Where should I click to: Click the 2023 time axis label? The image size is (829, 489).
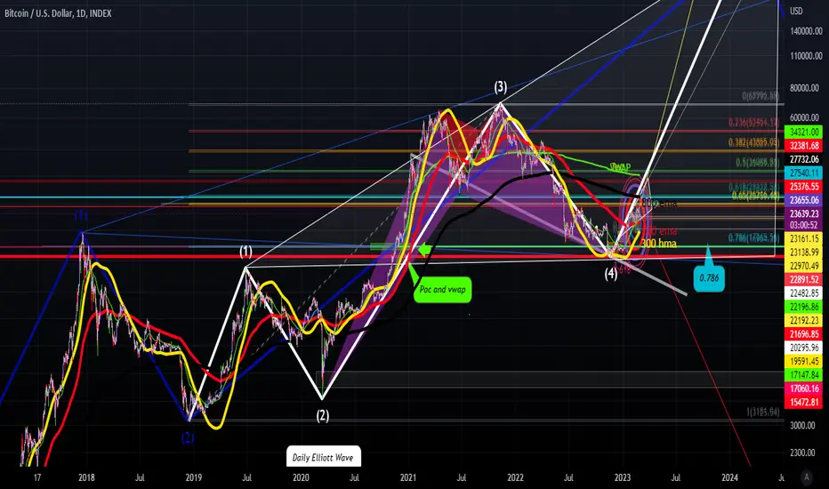[x=623, y=477]
